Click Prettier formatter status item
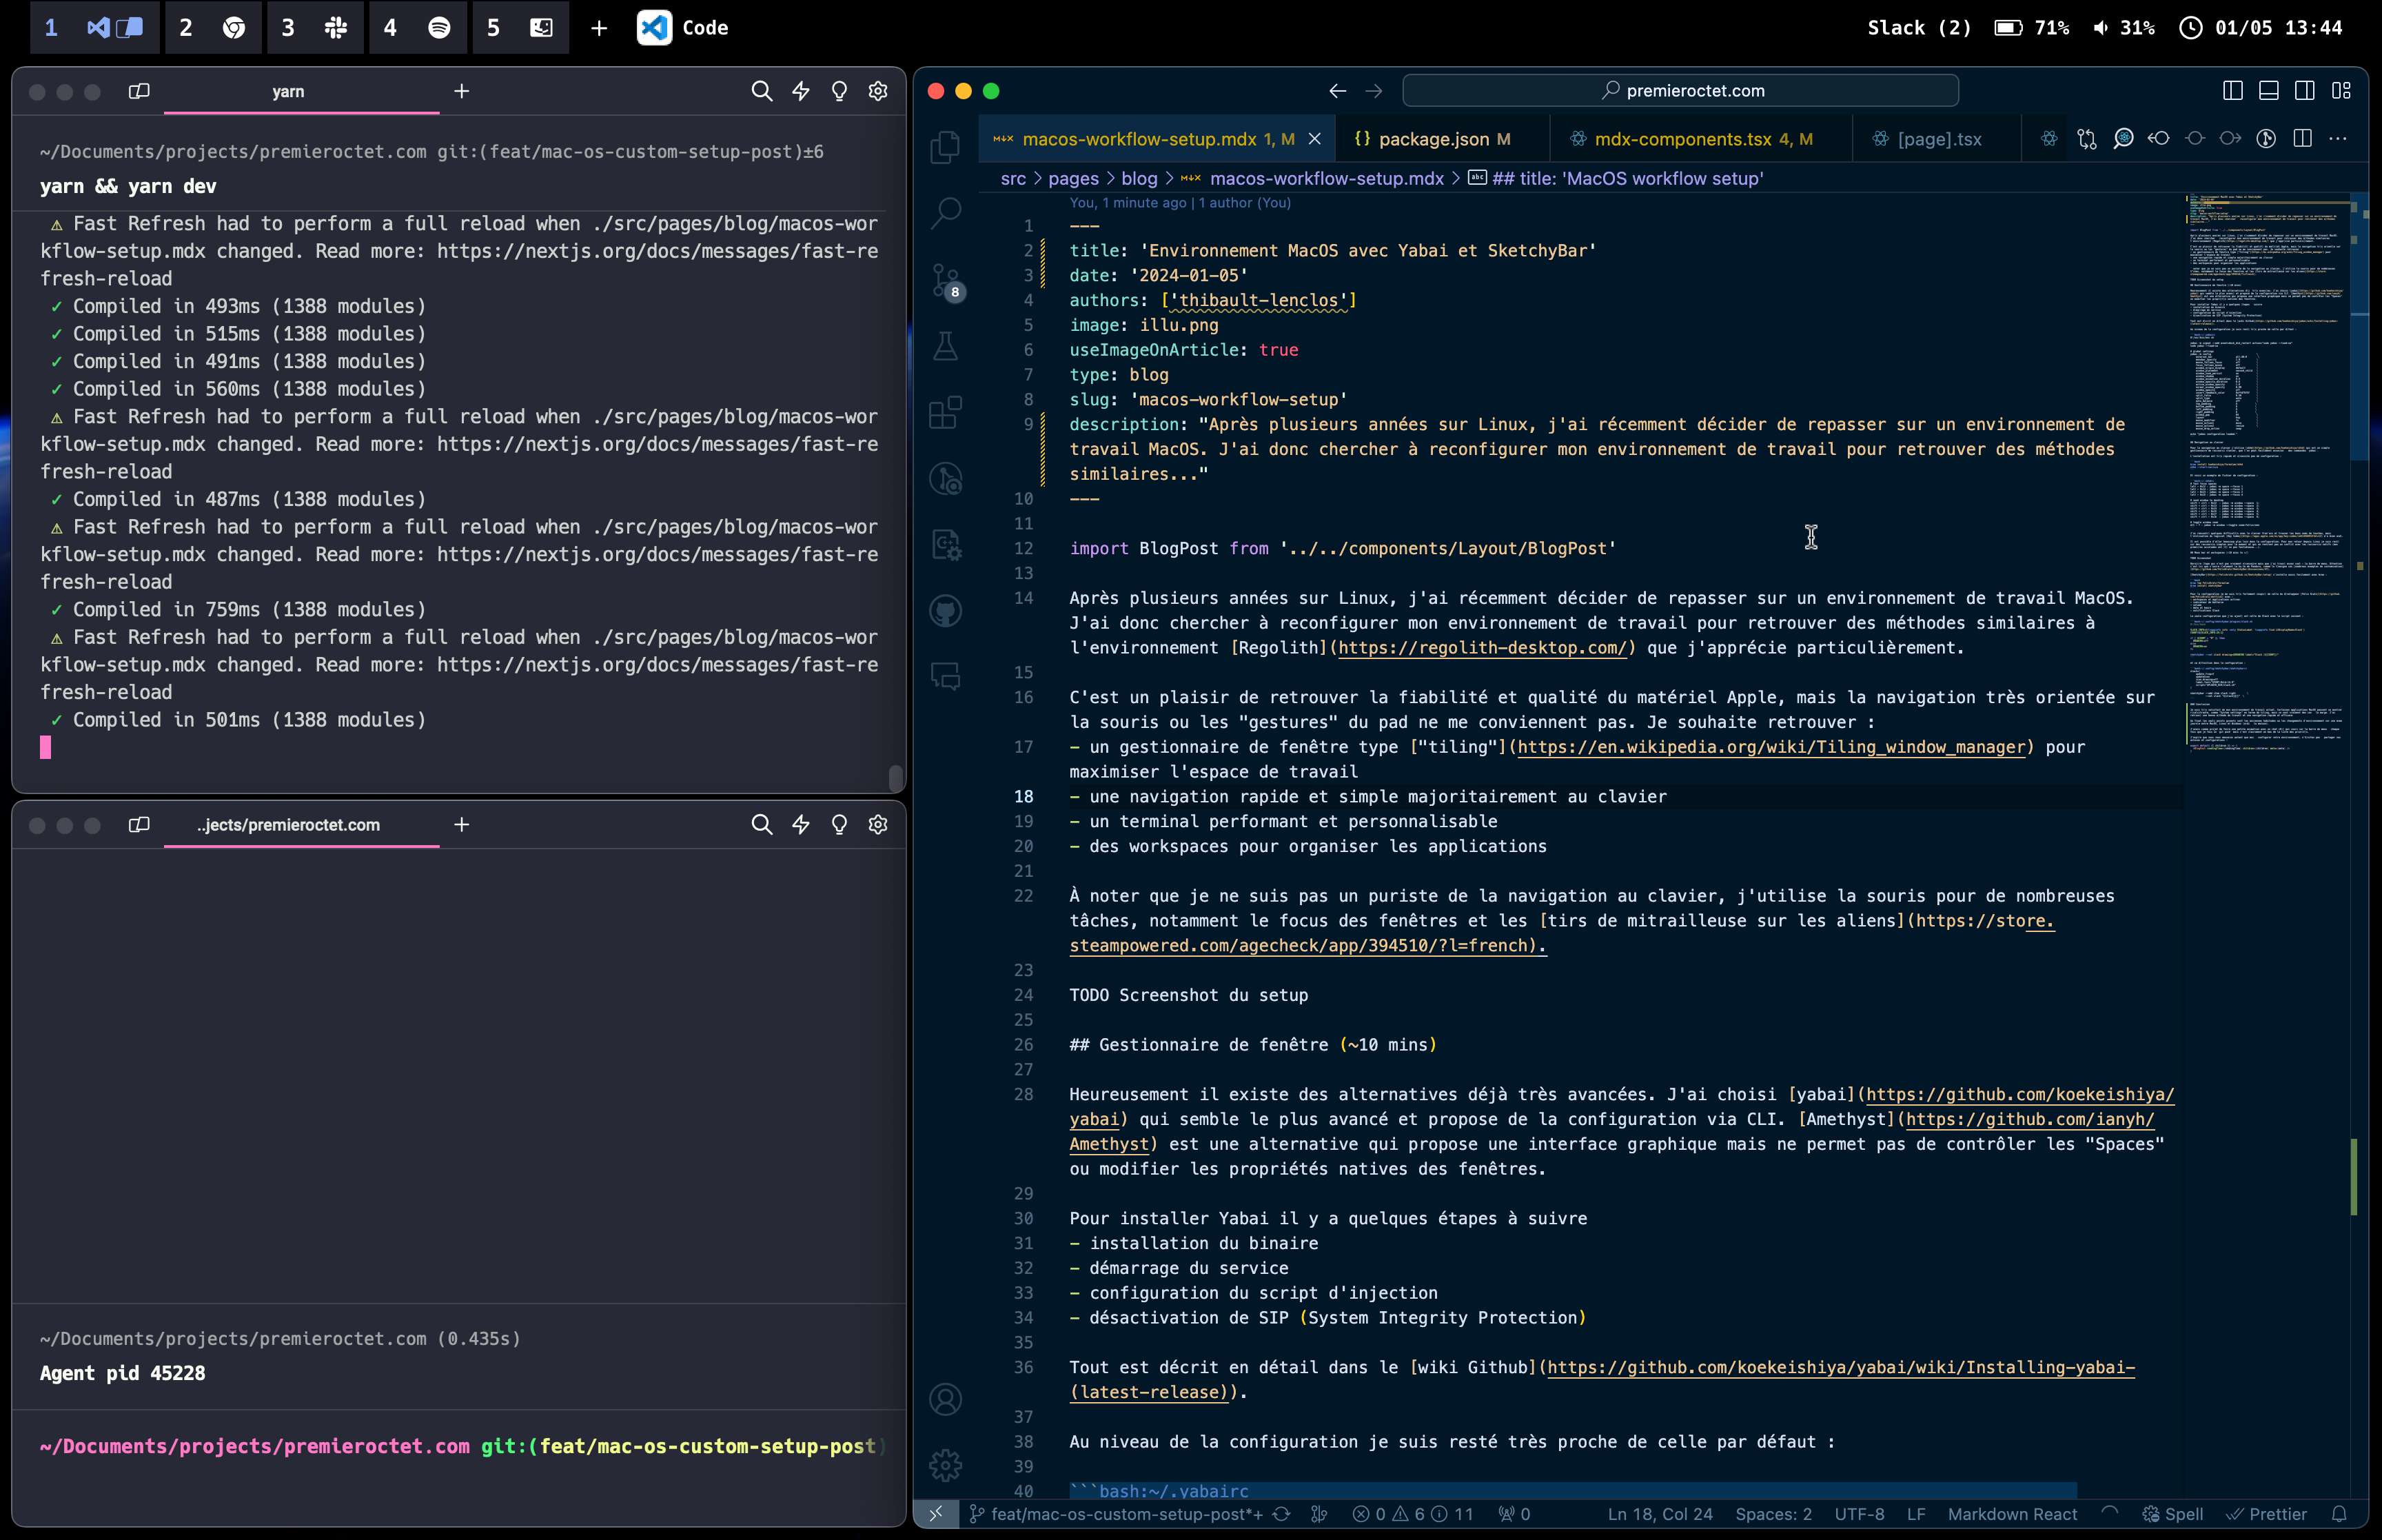2382x1540 pixels. coord(2266,1514)
